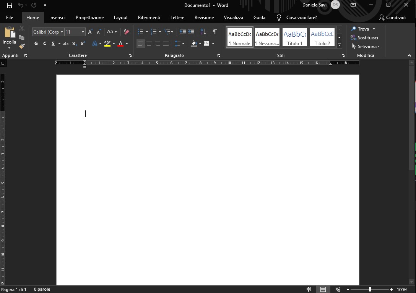Toggle paragraph marks ¶ display
This screenshot has width=416, height=293.
click(x=215, y=32)
